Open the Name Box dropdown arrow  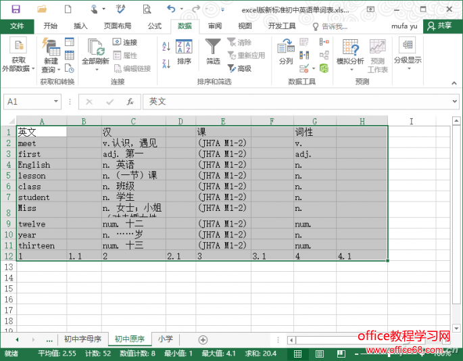pyautogui.click(x=56, y=101)
